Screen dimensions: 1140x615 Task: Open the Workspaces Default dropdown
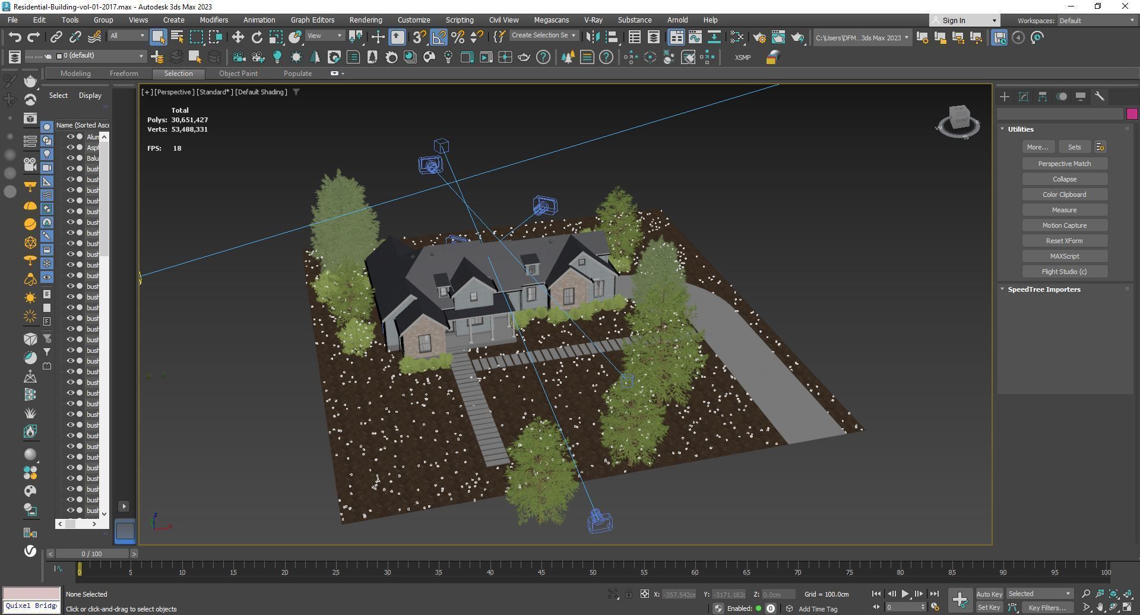click(x=1097, y=21)
